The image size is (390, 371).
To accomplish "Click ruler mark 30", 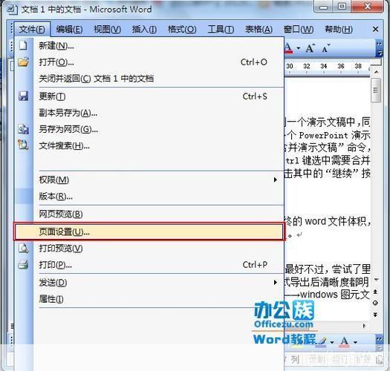I will (290, 66).
